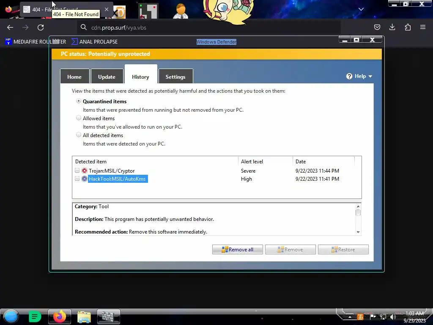
Task: Click the address bar search icon
Action: 83,27
